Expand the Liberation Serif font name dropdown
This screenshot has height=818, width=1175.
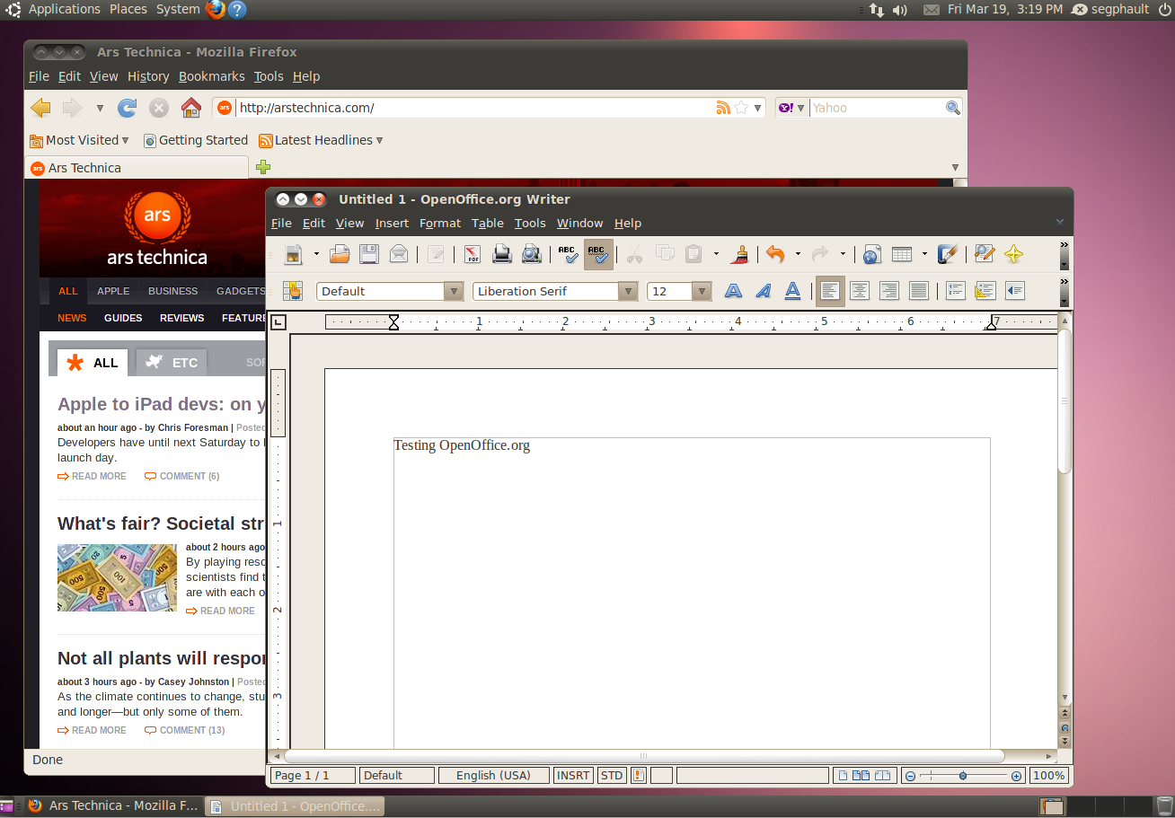click(628, 292)
